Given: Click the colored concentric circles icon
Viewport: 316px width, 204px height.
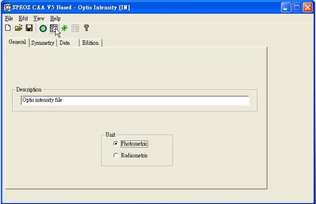Looking at the screenshot, I should (x=43, y=28).
